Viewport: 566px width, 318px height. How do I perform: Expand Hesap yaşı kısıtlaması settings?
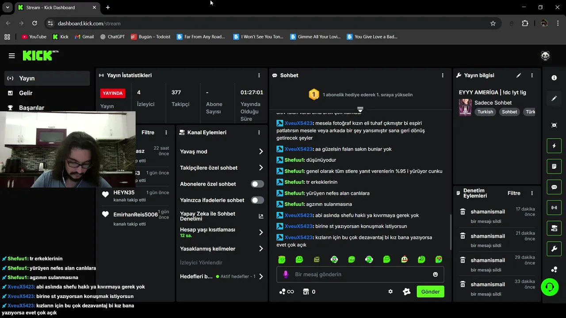click(x=222, y=232)
